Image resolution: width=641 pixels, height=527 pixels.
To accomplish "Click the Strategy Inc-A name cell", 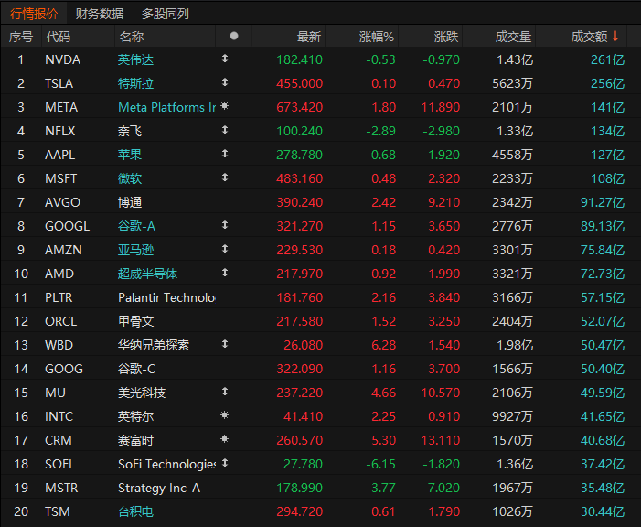I will [159, 488].
